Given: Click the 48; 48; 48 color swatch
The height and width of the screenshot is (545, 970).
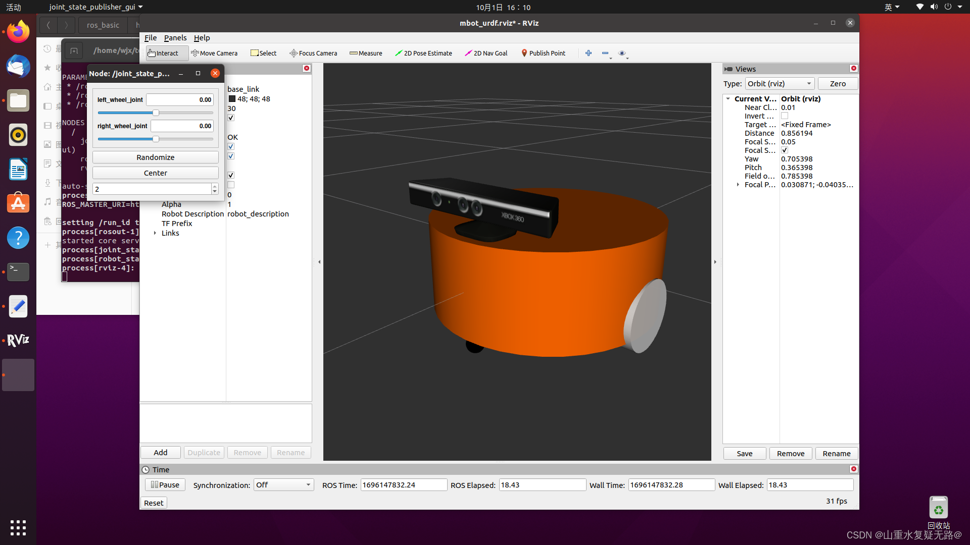Looking at the screenshot, I should 232,99.
